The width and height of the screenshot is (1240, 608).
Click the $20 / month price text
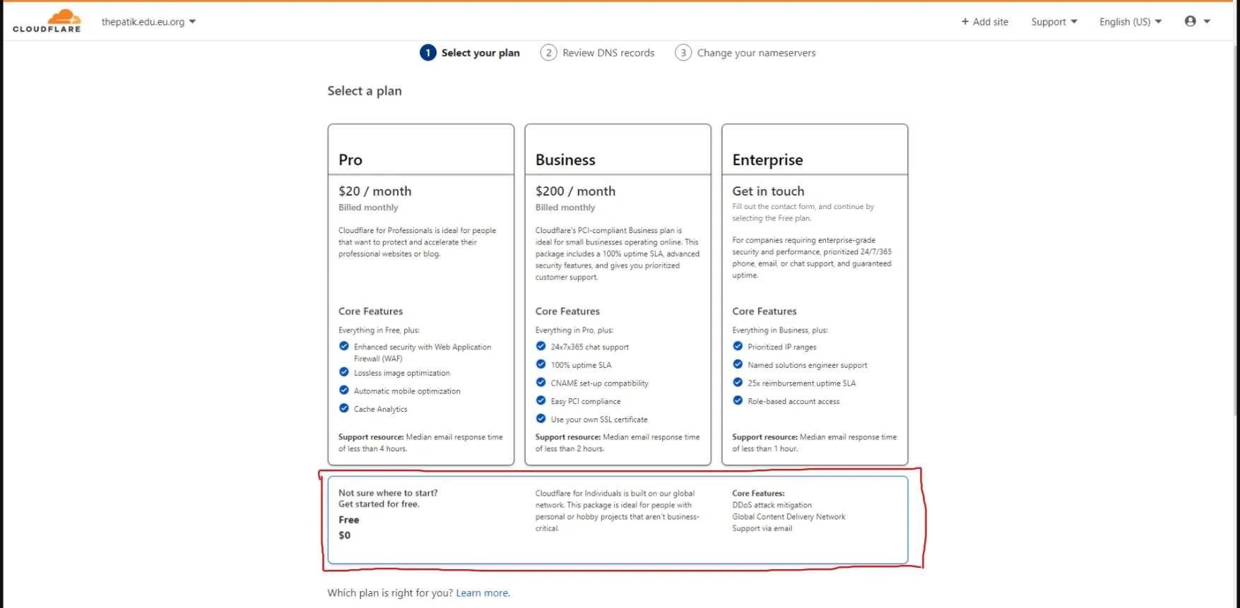coord(374,191)
